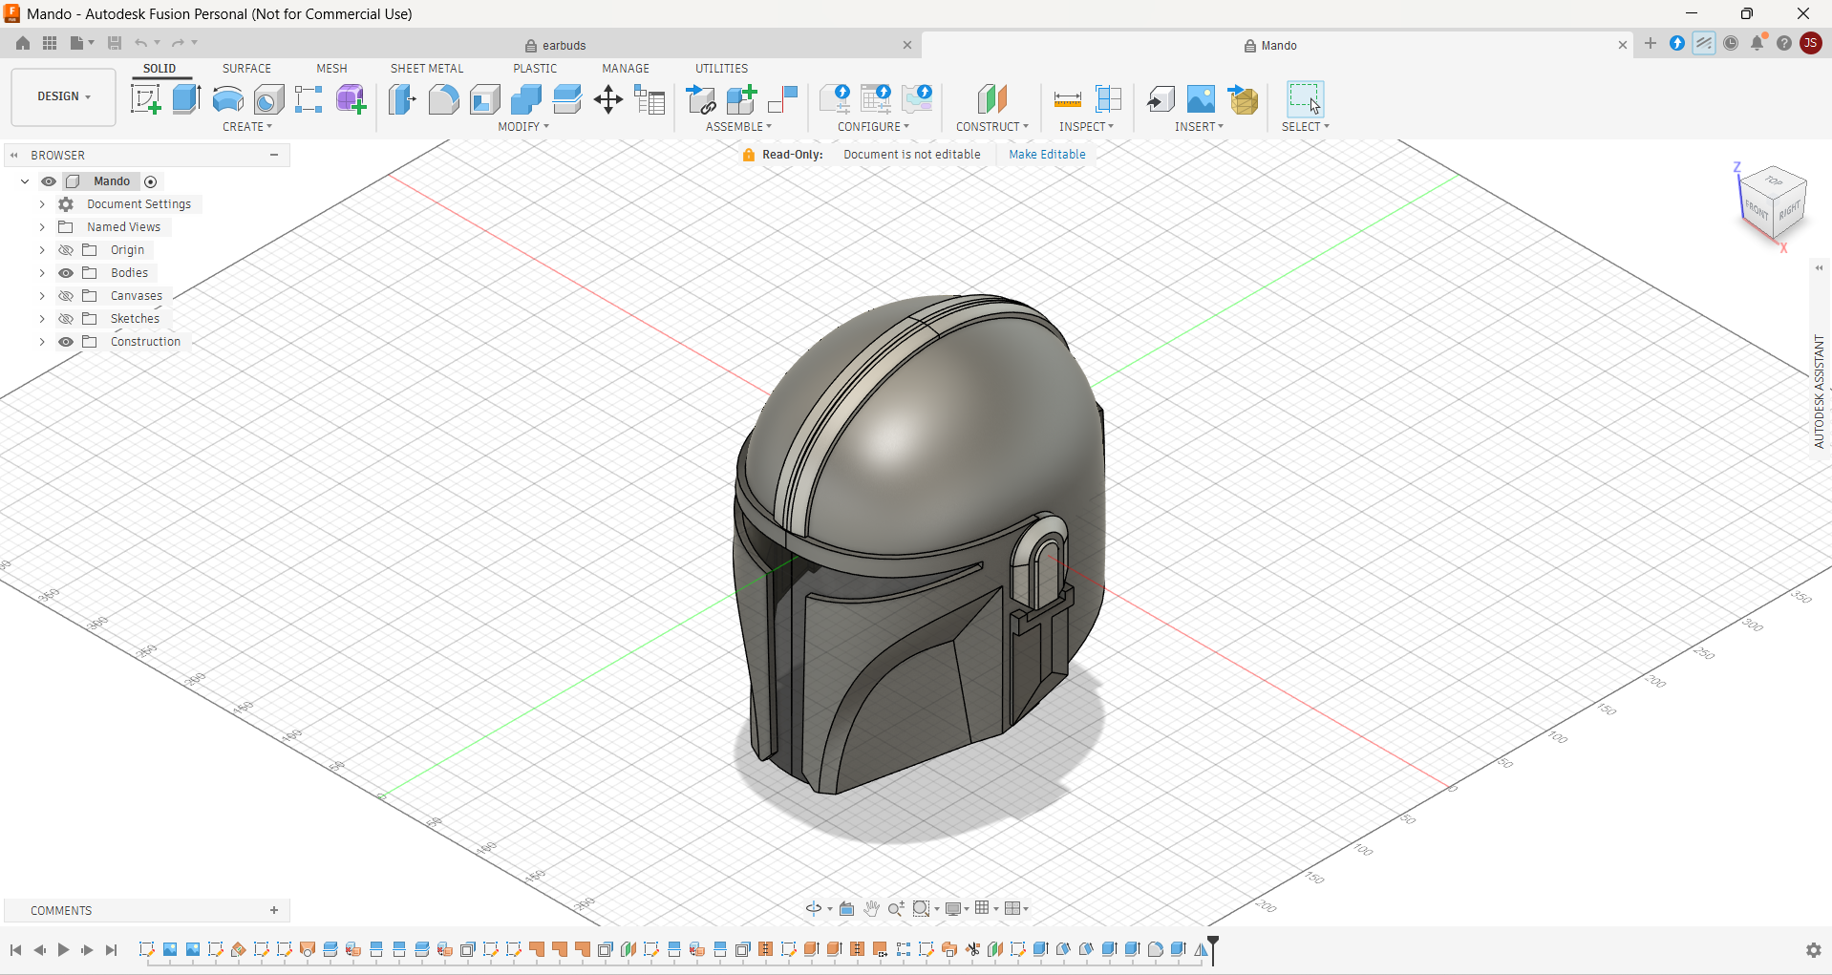
Task: Expand the Sketches folder
Action: [42, 319]
